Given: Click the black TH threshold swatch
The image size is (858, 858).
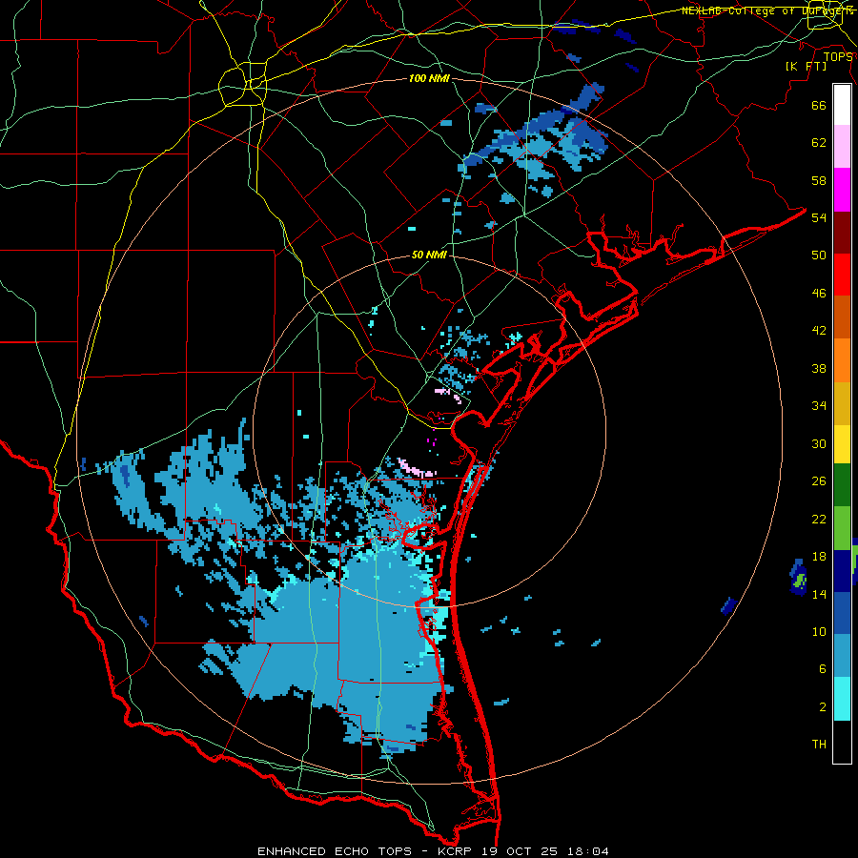Looking at the screenshot, I should pyautogui.click(x=842, y=742).
